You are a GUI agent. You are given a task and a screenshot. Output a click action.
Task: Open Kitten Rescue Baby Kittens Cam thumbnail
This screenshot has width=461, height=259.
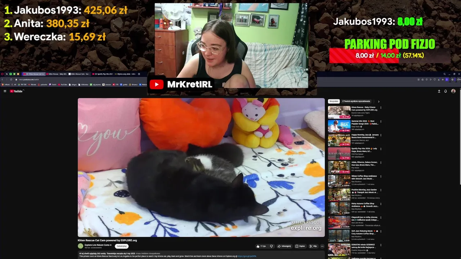[339, 112]
